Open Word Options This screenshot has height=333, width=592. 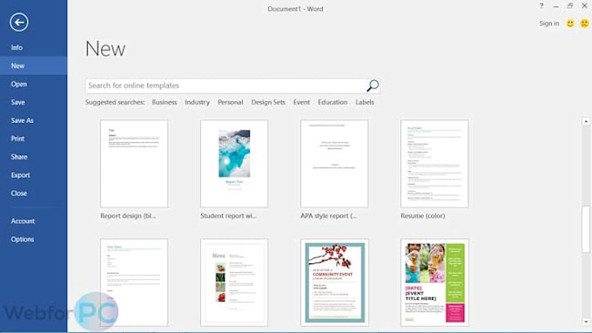pyautogui.click(x=23, y=239)
